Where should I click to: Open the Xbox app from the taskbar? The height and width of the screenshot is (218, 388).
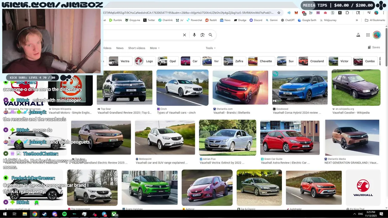click(x=114, y=214)
